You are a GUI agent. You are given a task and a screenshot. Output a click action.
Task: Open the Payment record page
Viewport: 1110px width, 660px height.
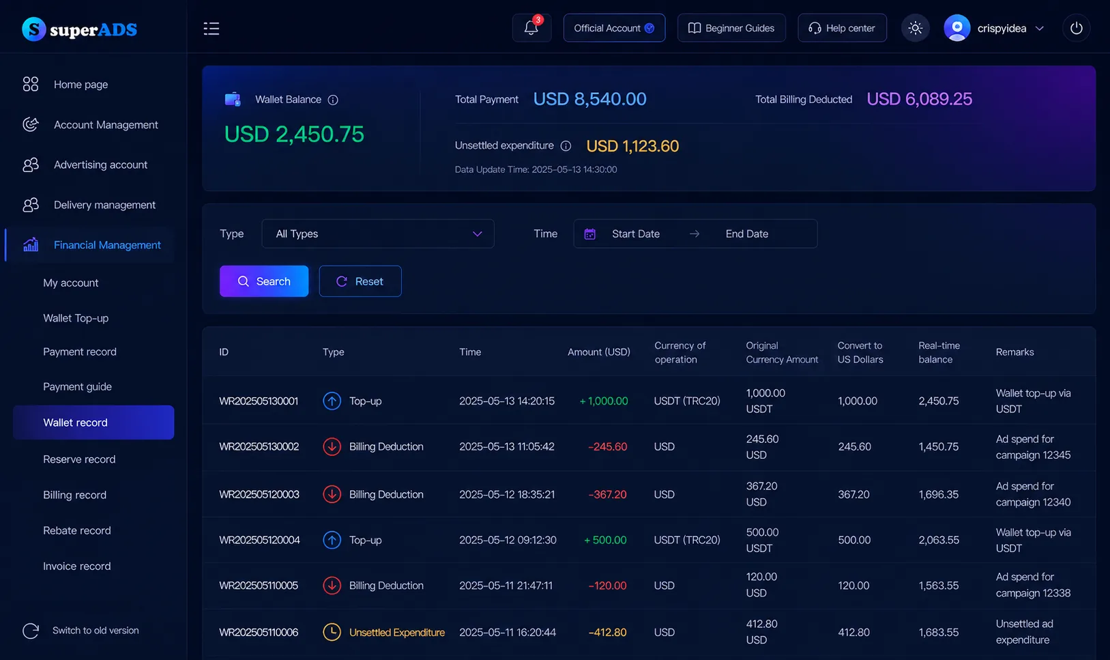(80, 351)
